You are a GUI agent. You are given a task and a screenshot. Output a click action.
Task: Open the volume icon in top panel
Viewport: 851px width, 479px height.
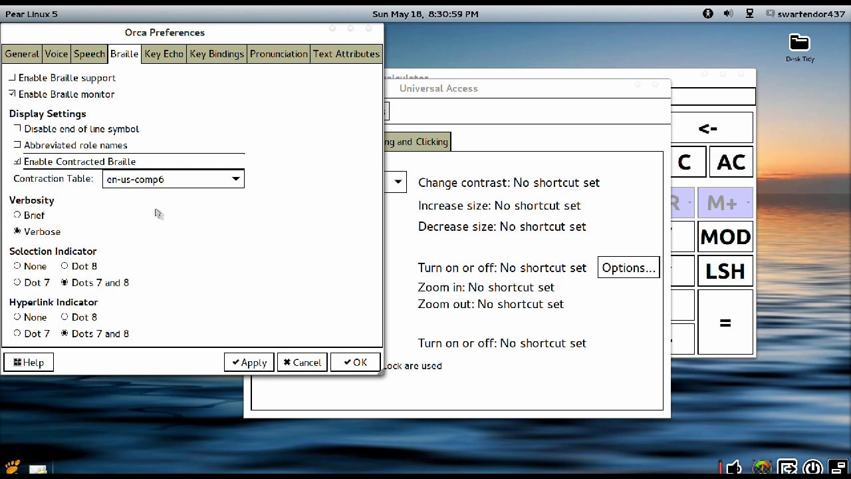pos(728,13)
